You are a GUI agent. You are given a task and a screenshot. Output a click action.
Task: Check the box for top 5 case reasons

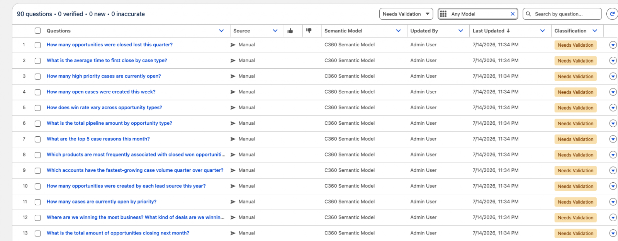(x=37, y=139)
